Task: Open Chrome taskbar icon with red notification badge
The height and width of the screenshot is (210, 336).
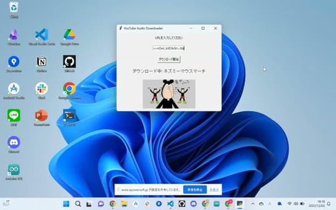Action: pyautogui.click(x=229, y=204)
